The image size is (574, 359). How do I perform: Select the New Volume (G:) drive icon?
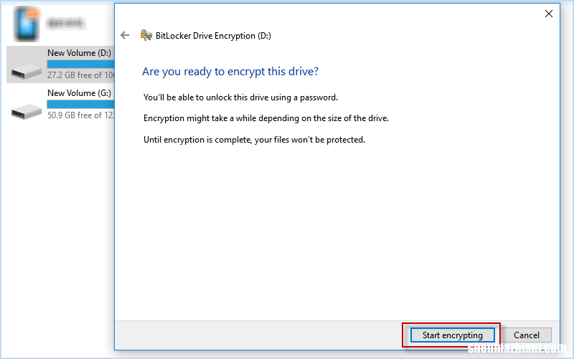(x=26, y=111)
